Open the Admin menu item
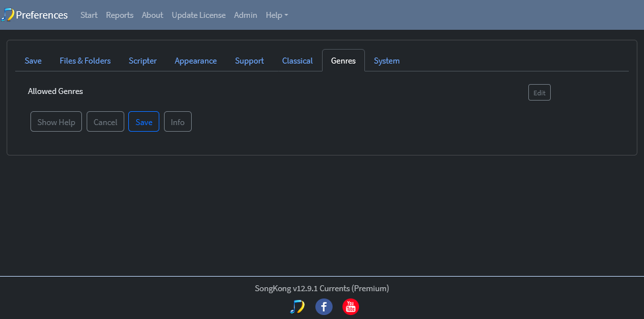The width and height of the screenshot is (644, 319). pos(245,15)
